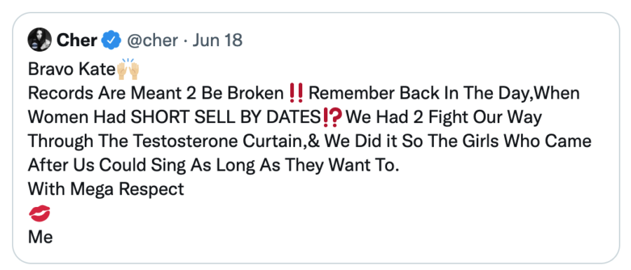Click the word 'Women' in the tweet
Viewport: 631px width, 270px height.
tap(59, 118)
